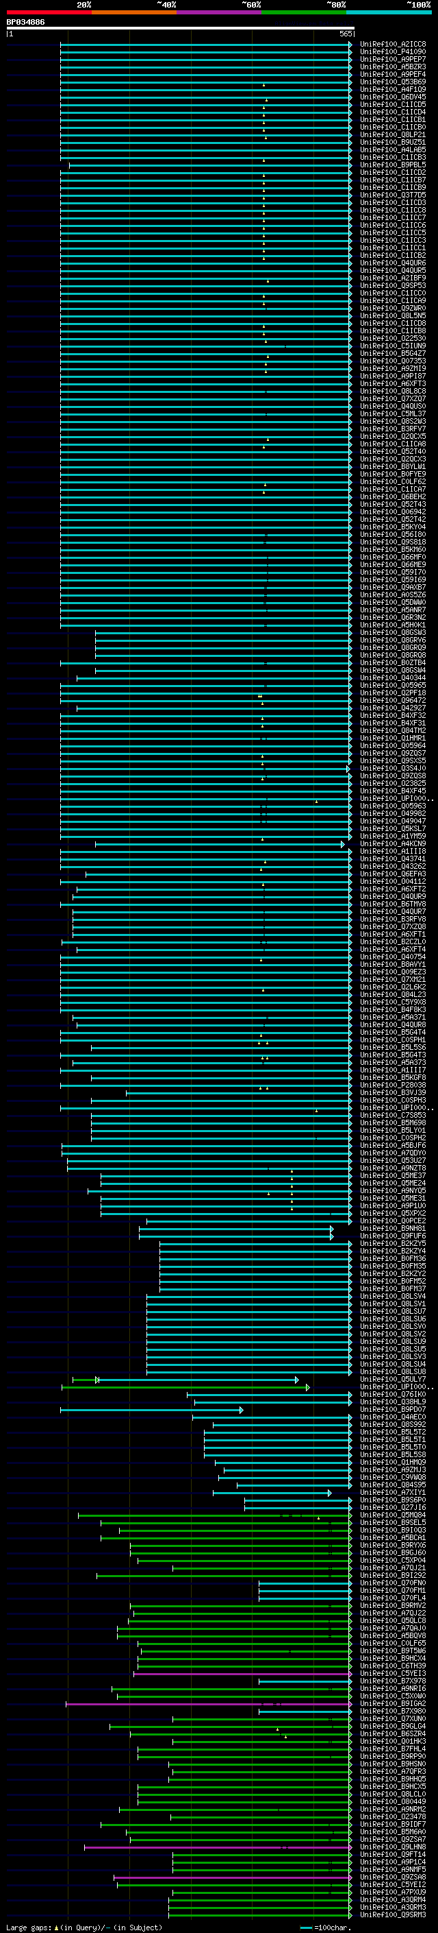This screenshot has height=1933, width=438.
Task: Select hit label UniRef100_A1III8
Action: point(393,851)
